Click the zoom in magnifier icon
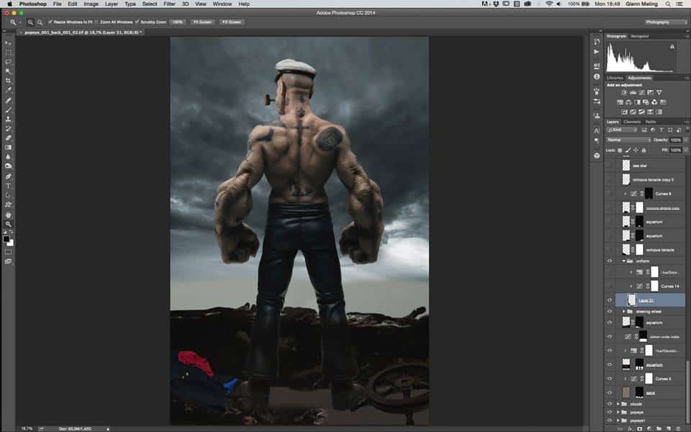 (x=32, y=22)
